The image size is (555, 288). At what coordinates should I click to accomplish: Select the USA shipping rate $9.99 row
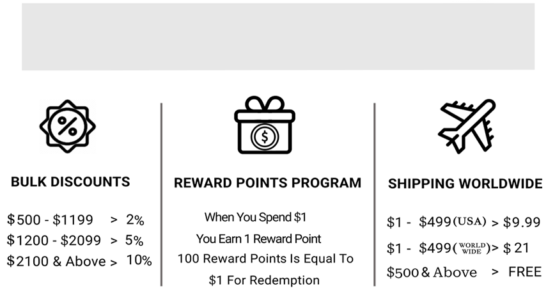click(x=464, y=222)
